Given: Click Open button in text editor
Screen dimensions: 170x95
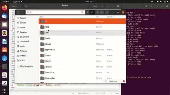Looking at the screenshot, I should pyautogui.click(x=14, y=6).
